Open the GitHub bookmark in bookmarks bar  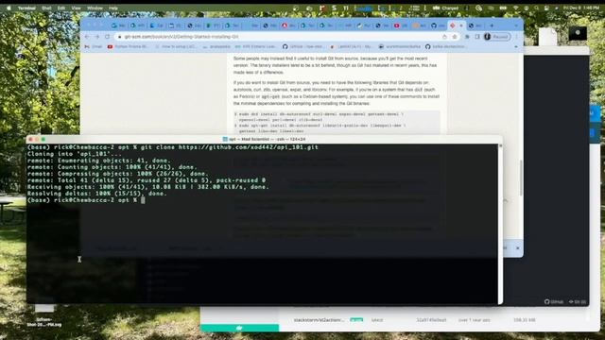tap(303, 46)
